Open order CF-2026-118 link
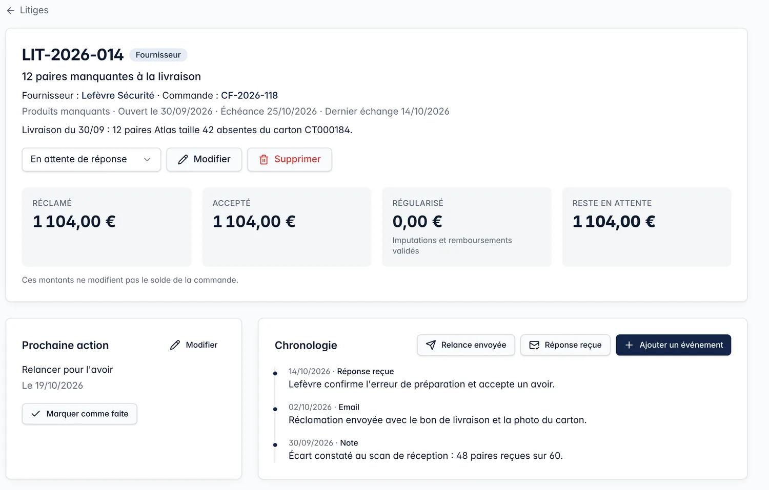 pyautogui.click(x=249, y=96)
